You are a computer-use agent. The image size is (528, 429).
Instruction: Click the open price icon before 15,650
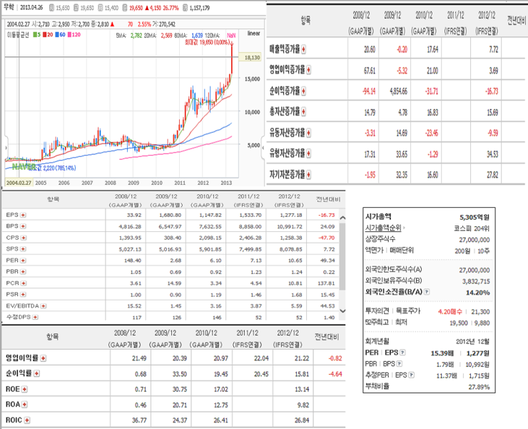point(51,7)
